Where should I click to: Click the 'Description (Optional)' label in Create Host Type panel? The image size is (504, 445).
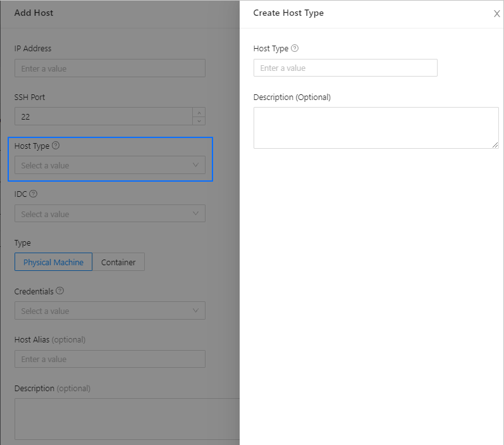(x=292, y=97)
